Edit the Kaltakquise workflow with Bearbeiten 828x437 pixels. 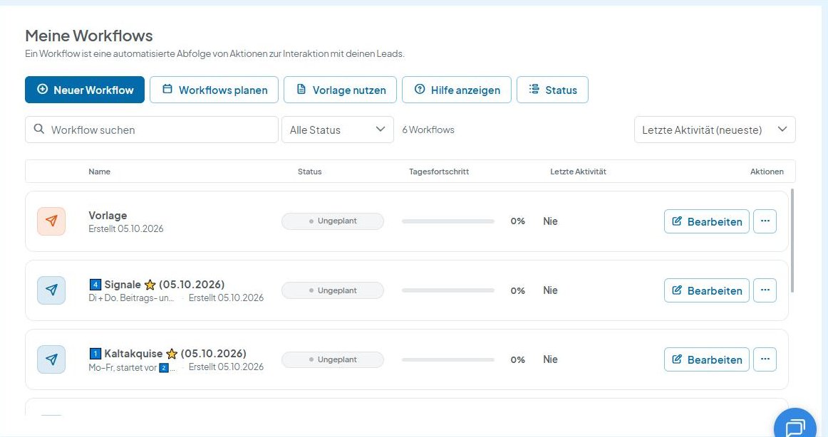(707, 359)
